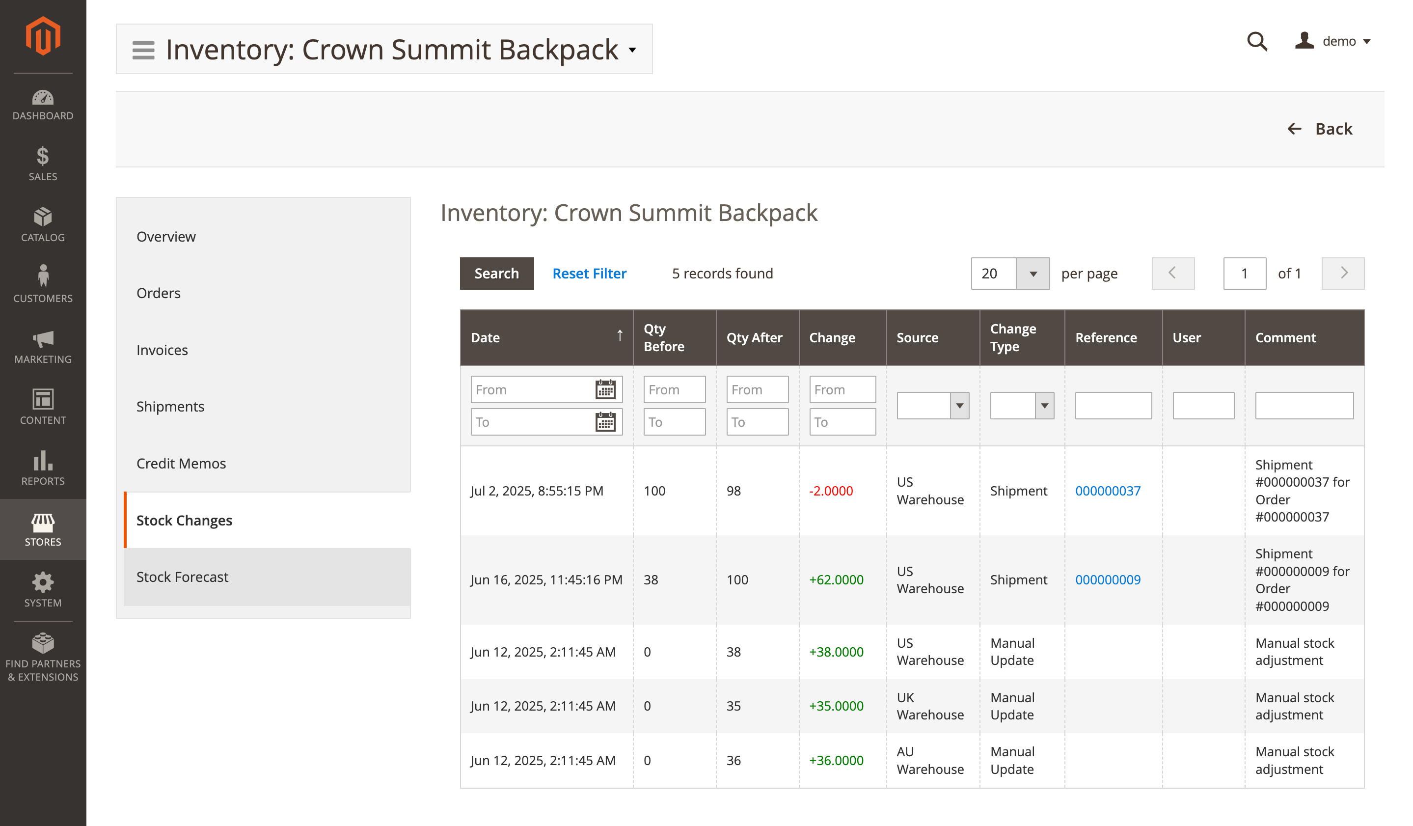Expand the per page size dropdown
This screenshot has width=1413, height=826.
[1033, 274]
